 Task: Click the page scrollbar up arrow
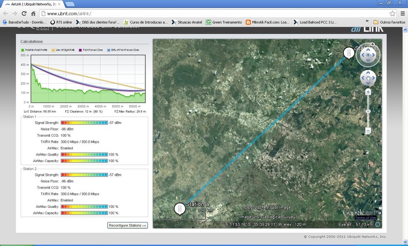(x=405, y=30)
